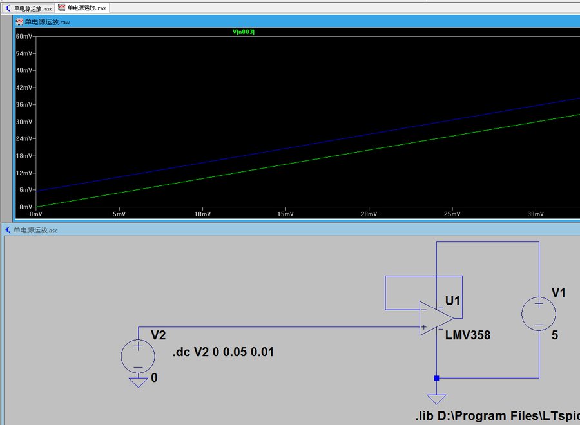Click the .lib directive text

click(x=496, y=417)
